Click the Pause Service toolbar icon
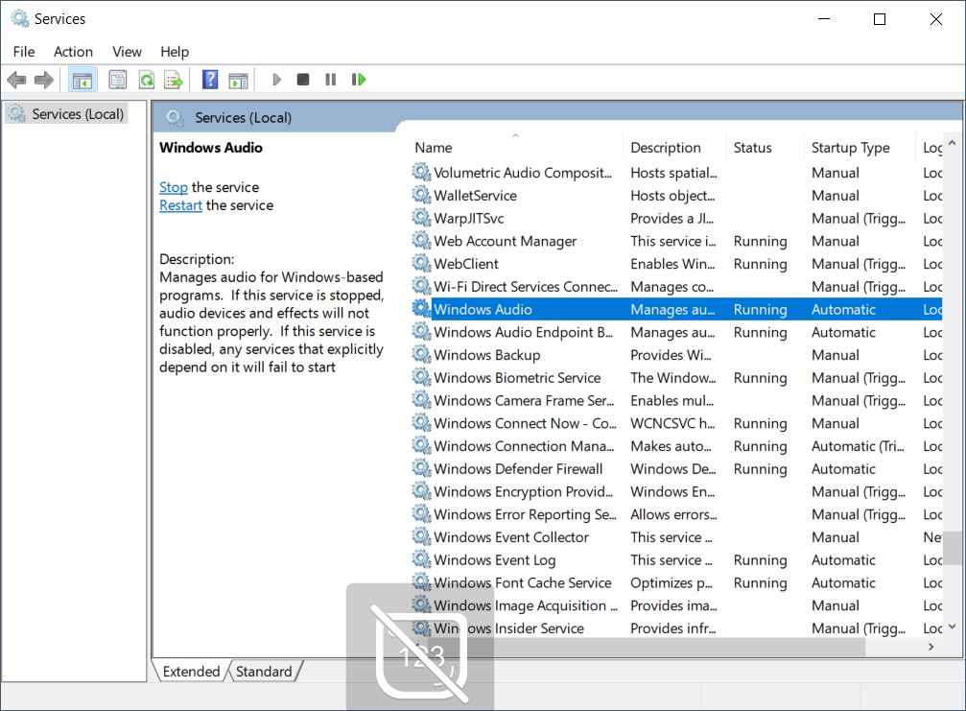This screenshot has width=966, height=711. click(x=331, y=80)
